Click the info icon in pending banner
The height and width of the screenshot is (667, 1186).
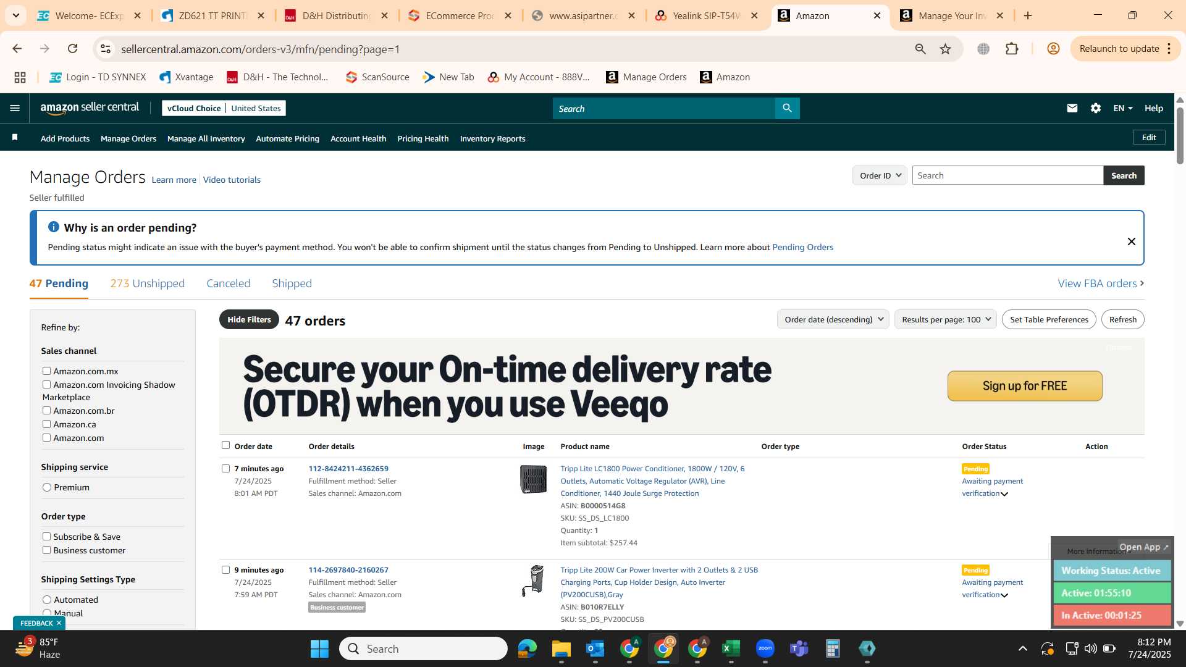tap(54, 227)
